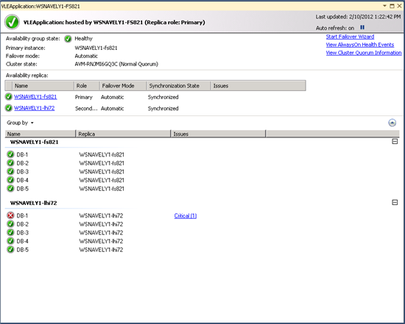Click the WSNAVELY1-fs821 group heading

tap(34, 142)
